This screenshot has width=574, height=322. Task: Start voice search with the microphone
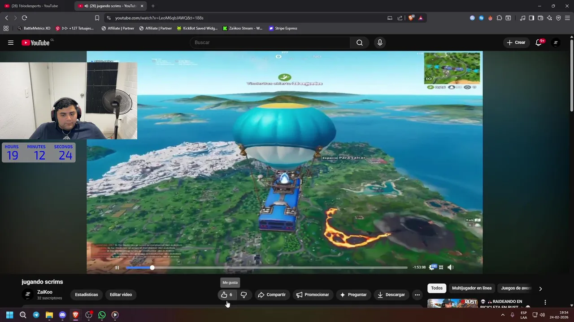click(x=380, y=42)
